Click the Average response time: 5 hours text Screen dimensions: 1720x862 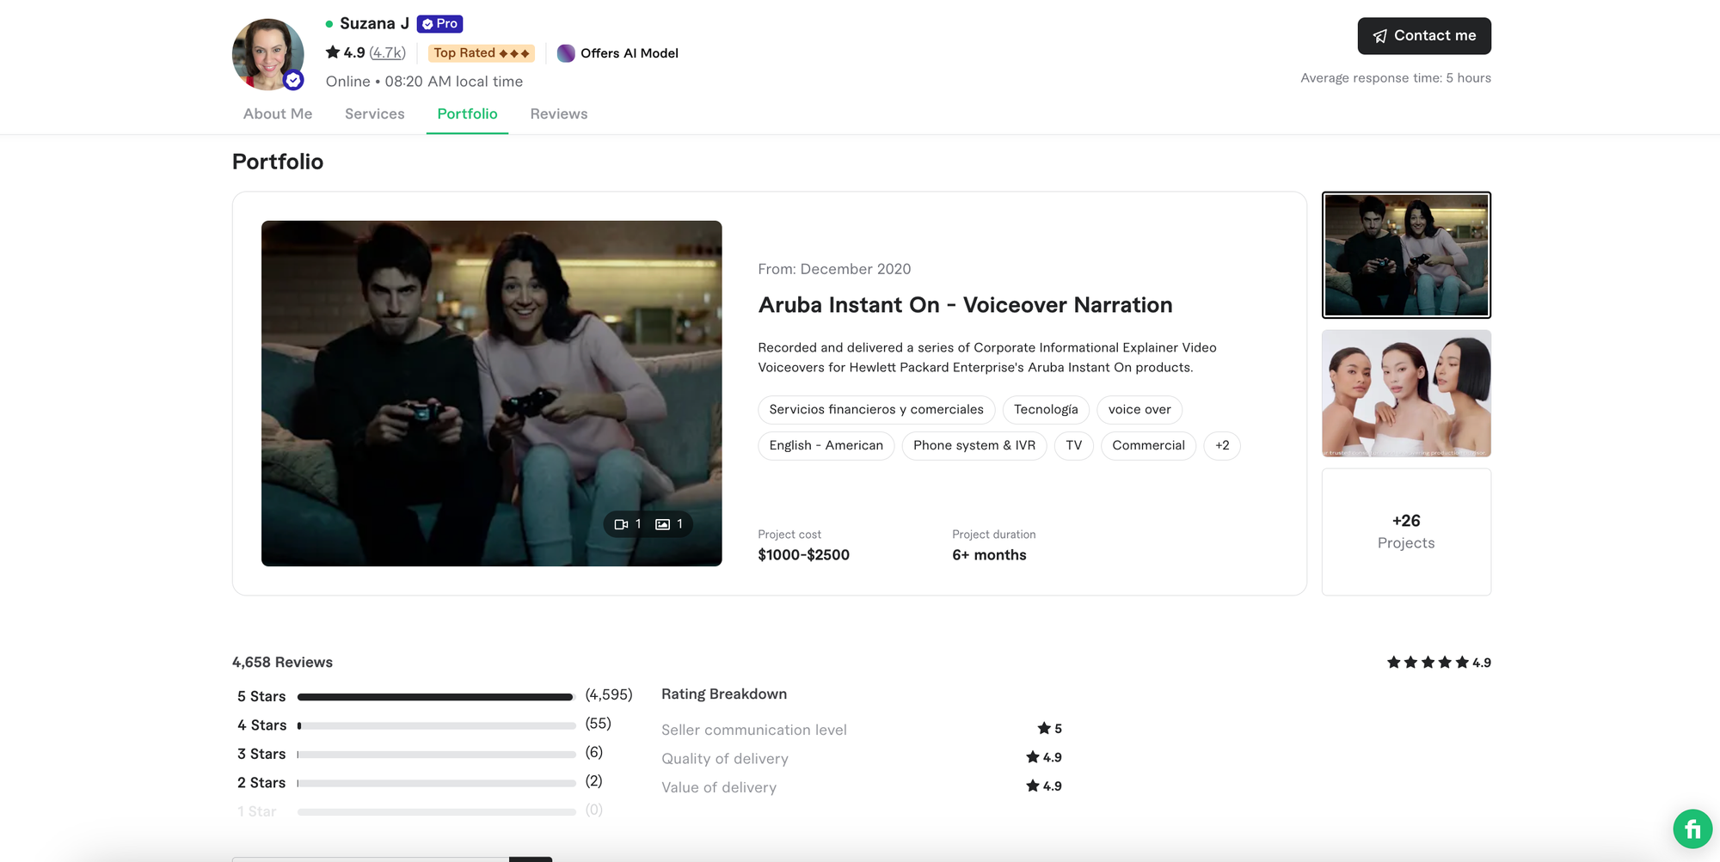(x=1396, y=78)
